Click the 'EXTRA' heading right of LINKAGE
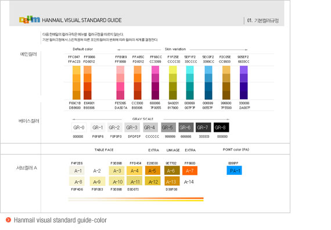This screenshot has width=331, height=230. click(x=190, y=150)
